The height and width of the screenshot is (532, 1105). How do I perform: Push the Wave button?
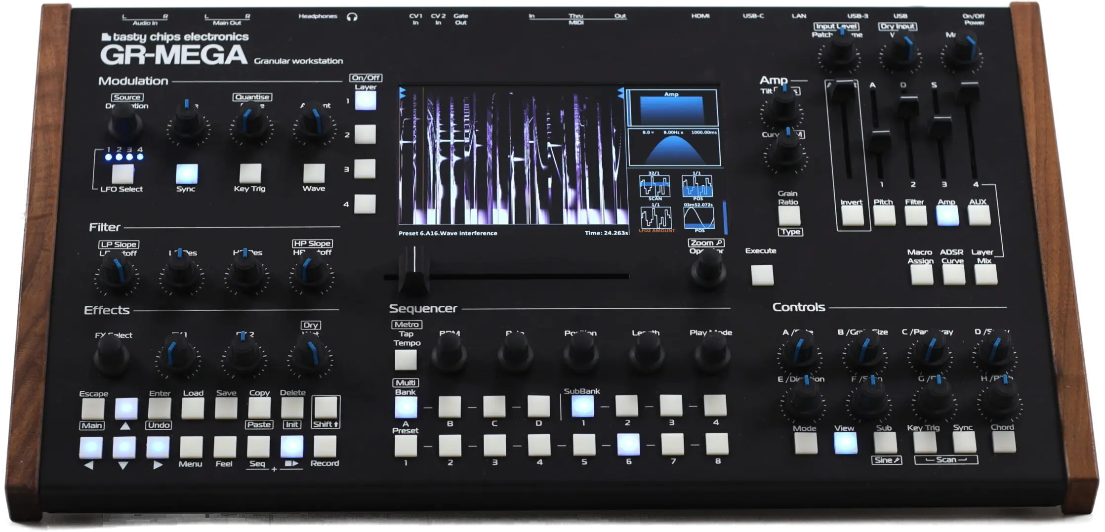pyautogui.click(x=314, y=173)
